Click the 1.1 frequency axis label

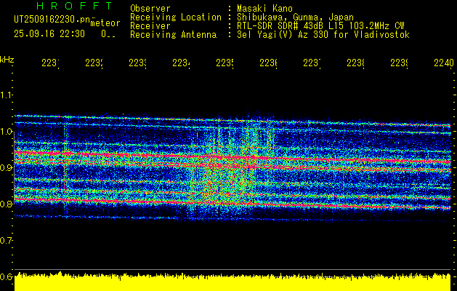(6, 95)
